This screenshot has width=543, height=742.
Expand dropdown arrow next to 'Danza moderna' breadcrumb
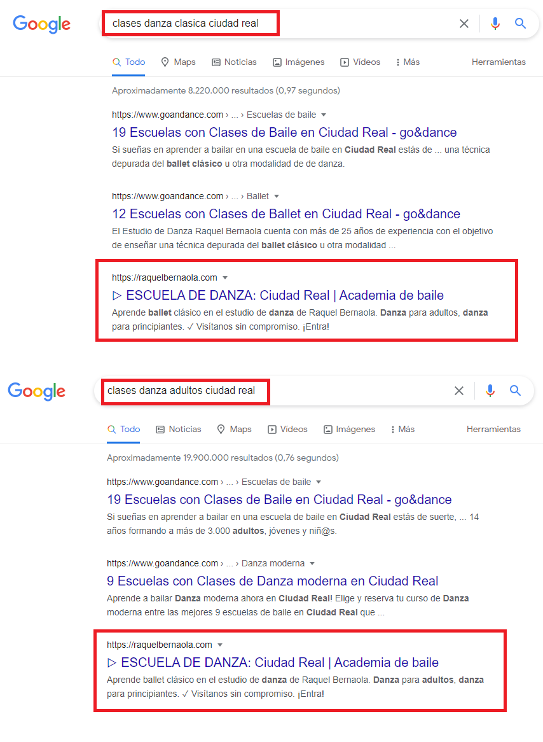(x=312, y=564)
